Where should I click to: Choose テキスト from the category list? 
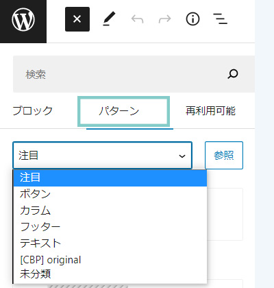coord(110,243)
